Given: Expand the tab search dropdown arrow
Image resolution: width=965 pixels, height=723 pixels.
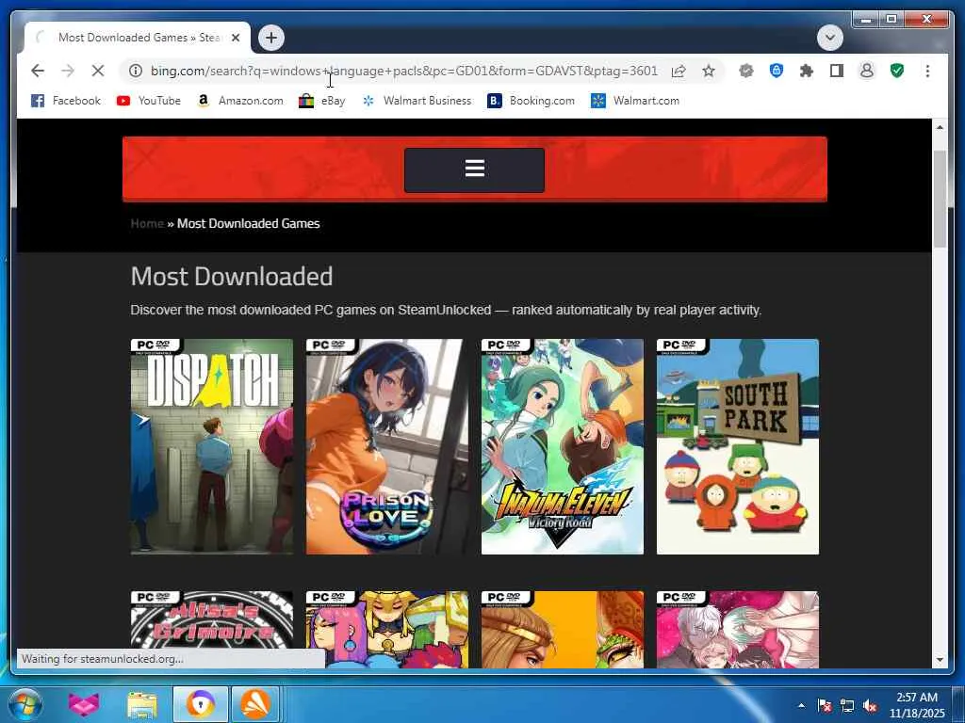Looking at the screenshot, I should pyautogui.click(x=829, y=38).
